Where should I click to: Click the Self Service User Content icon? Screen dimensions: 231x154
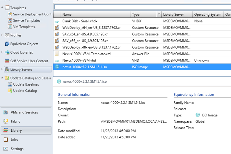[x=7, y=61]
